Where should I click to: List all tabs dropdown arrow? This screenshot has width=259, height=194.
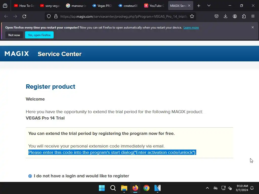point(209,6)
